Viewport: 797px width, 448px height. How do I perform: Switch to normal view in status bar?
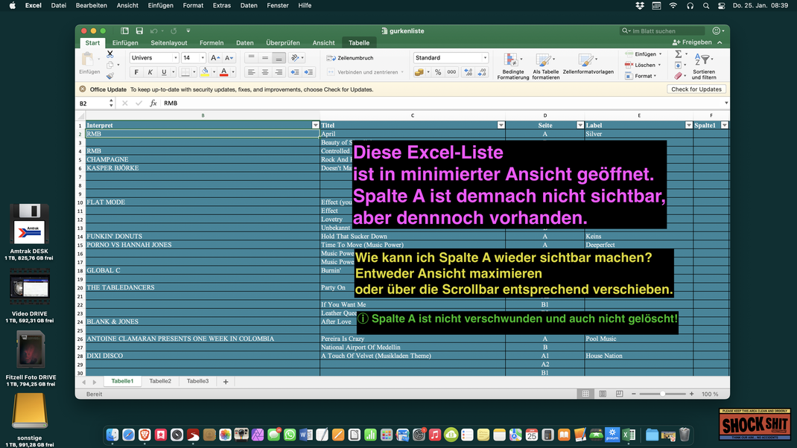click(585, 394)
